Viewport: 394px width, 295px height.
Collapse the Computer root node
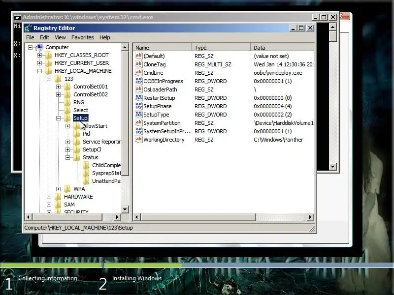pyautogui.click(x=31, y=47)
